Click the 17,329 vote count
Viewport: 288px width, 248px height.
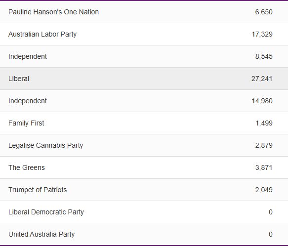[x=262, y=35]
